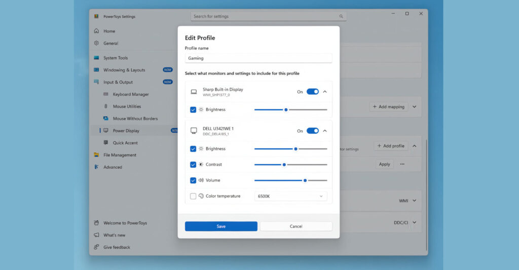Screen dimensions: 519x270
Task: Uncheck the Contrast checkbox
Action: coord(193,165)
